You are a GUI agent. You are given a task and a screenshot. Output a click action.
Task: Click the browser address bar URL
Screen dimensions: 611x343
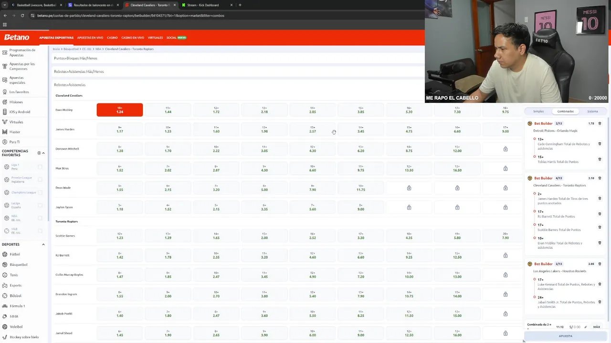click(x=131, y=15)
